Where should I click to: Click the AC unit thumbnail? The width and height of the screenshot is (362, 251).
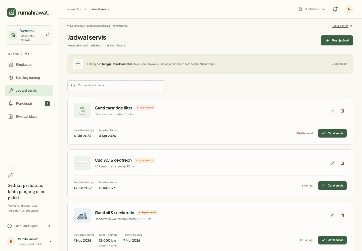point(82,163)
